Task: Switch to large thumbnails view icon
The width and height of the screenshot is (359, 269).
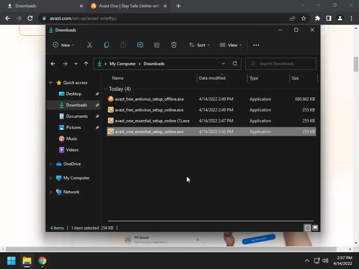Action: pyautogui.click(x=315, y=228)
